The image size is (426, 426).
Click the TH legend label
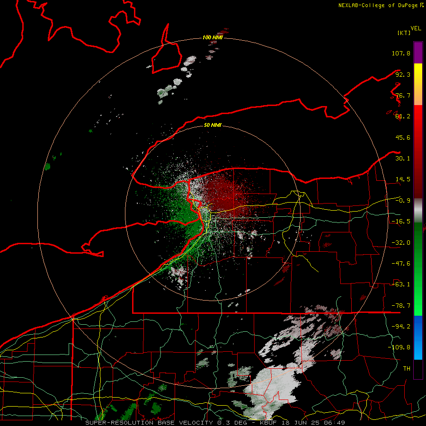pyautogui.click(x=407, y=369)
